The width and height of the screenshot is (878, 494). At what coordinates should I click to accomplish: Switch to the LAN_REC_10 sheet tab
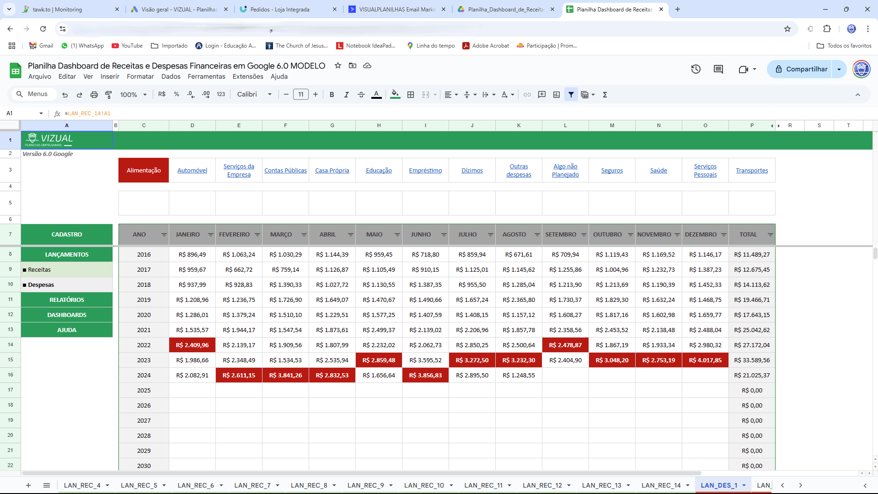point(424,485)
